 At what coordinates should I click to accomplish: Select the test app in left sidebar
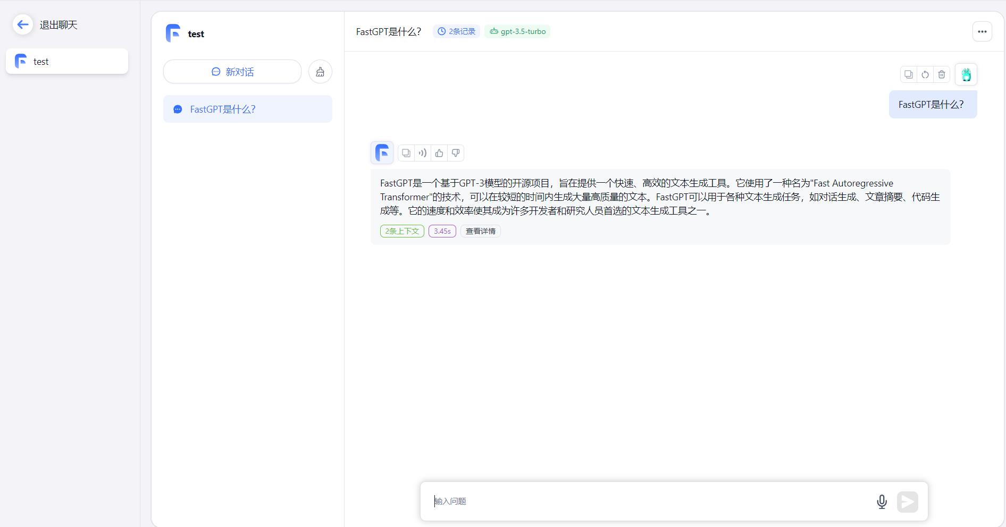67,61
